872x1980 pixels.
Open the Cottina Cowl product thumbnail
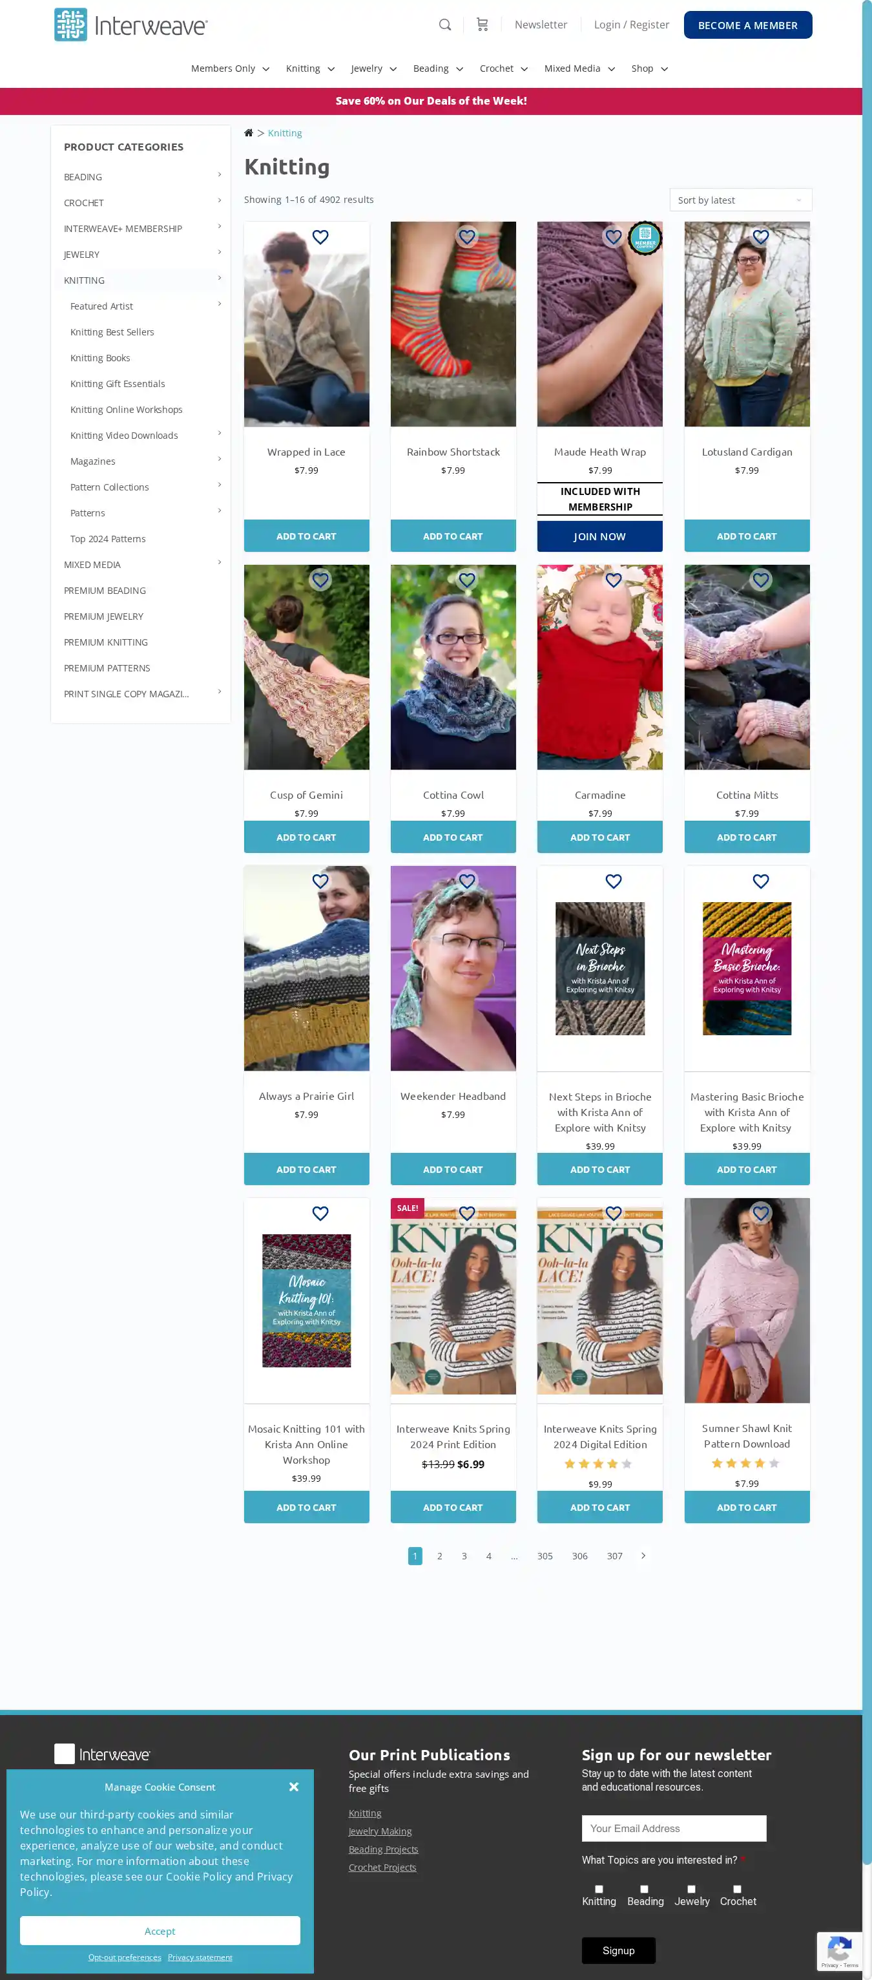pos(453,667)
